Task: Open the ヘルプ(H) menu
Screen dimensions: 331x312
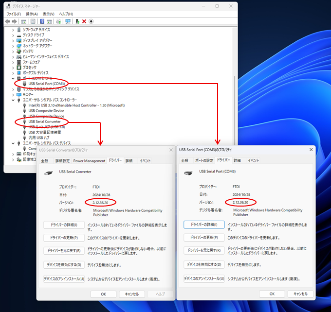Action: [66, 14]
